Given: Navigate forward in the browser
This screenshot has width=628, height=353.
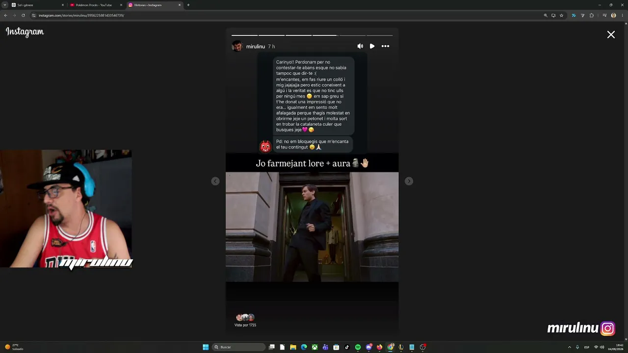Looking at the screenshot, I should (14, 15).
